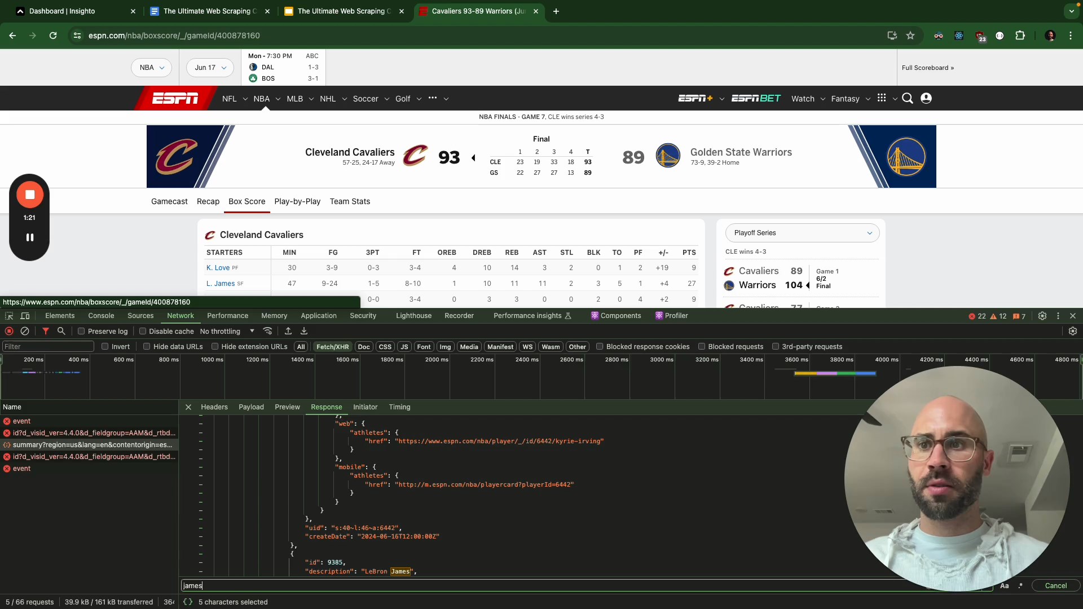Open the Jun 17 date dropdown
This screenshot has height=609, width=1083.
(x=210, y=68)
